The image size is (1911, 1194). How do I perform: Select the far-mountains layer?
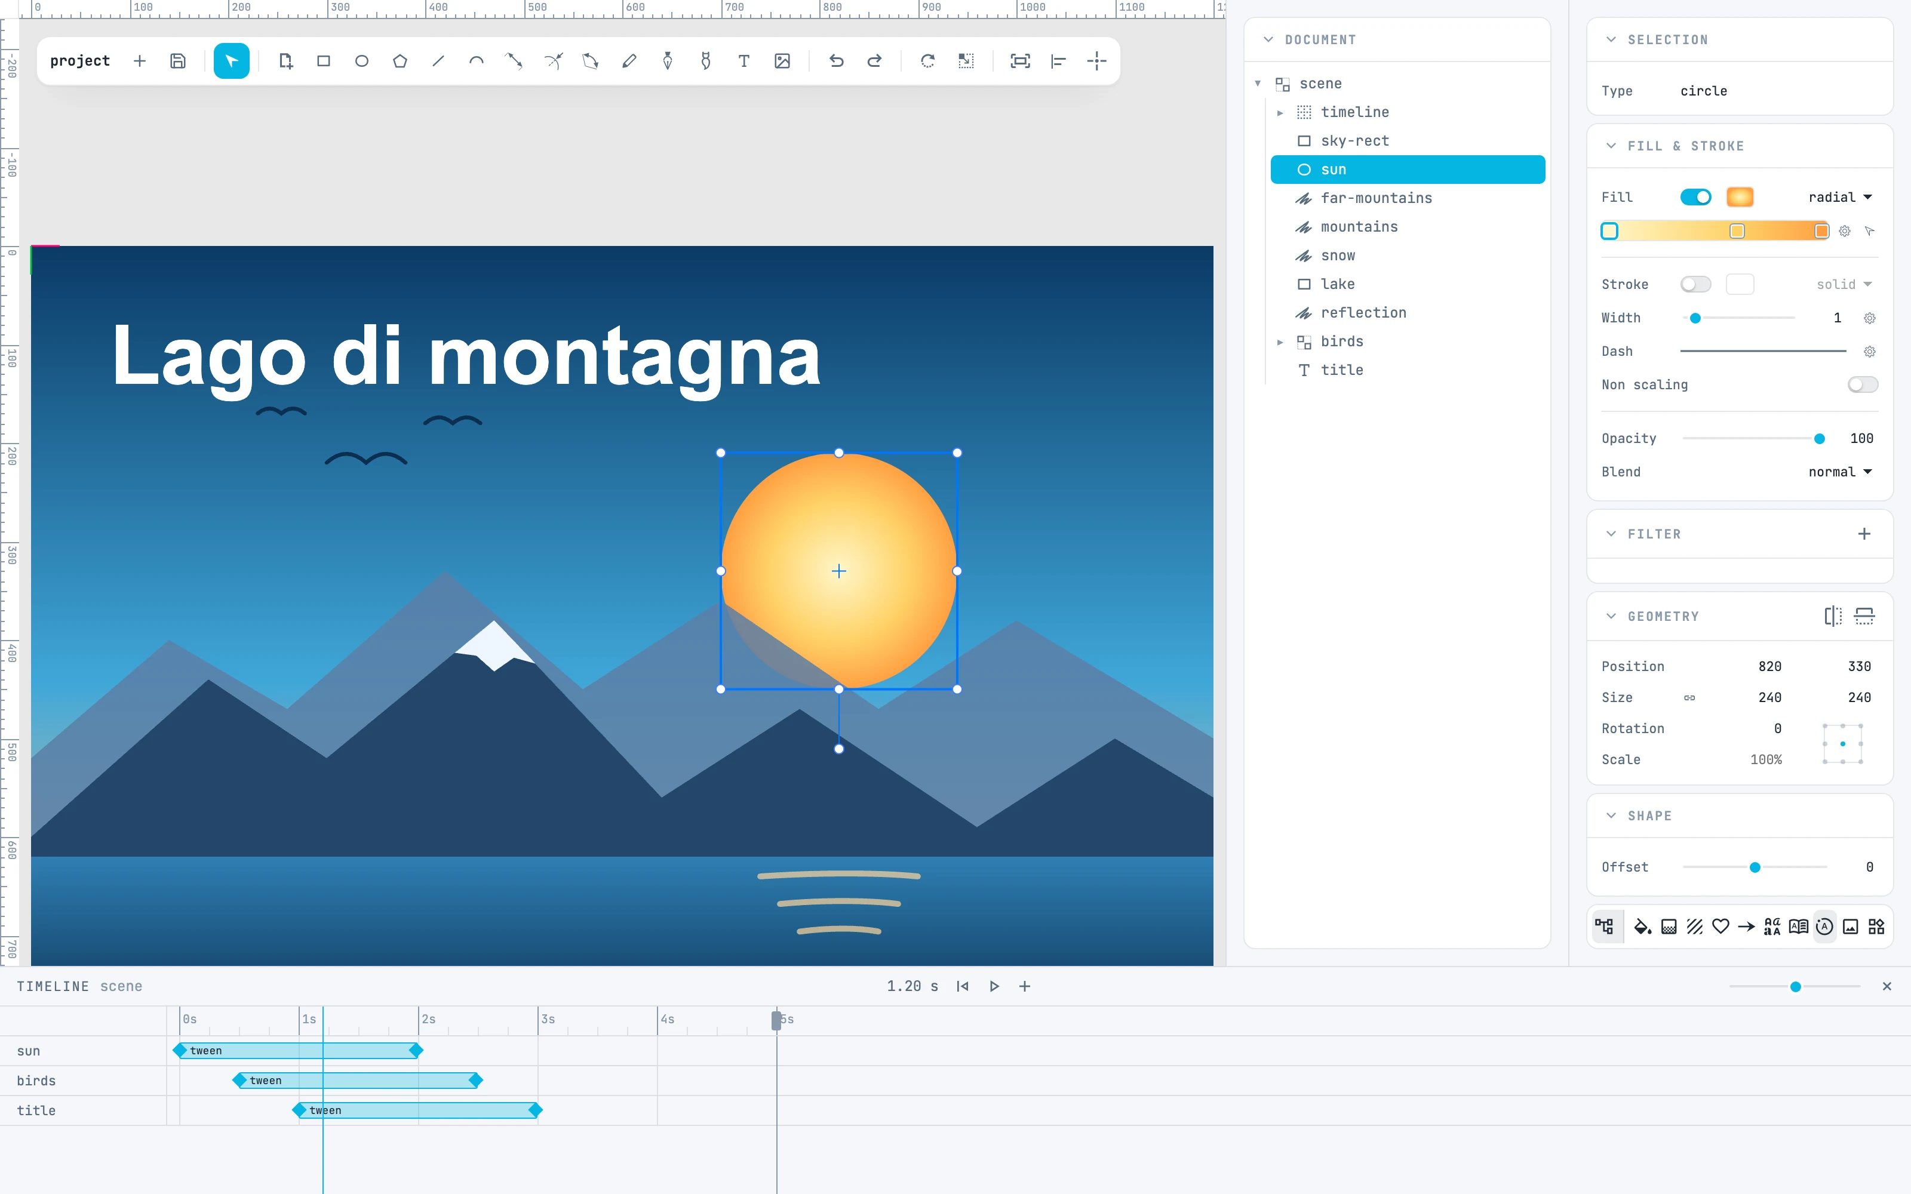tap(1407, 198)
